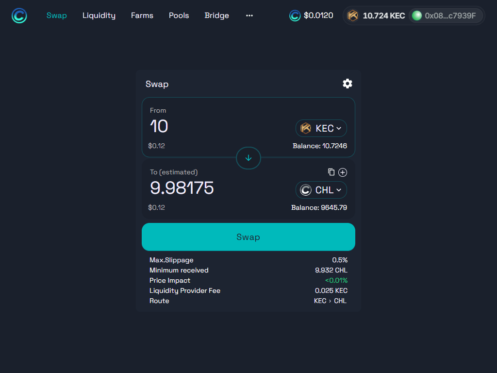Click the app logo in the header

click(19, 16)
